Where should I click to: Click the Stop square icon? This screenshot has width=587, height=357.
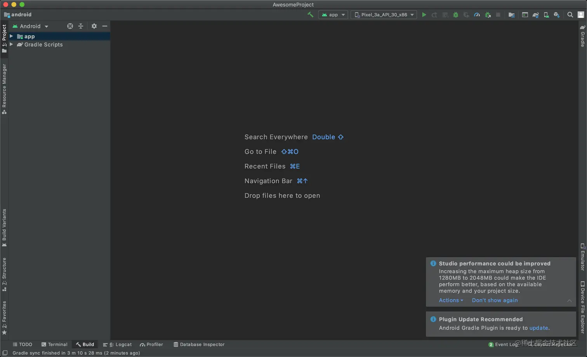498,15
